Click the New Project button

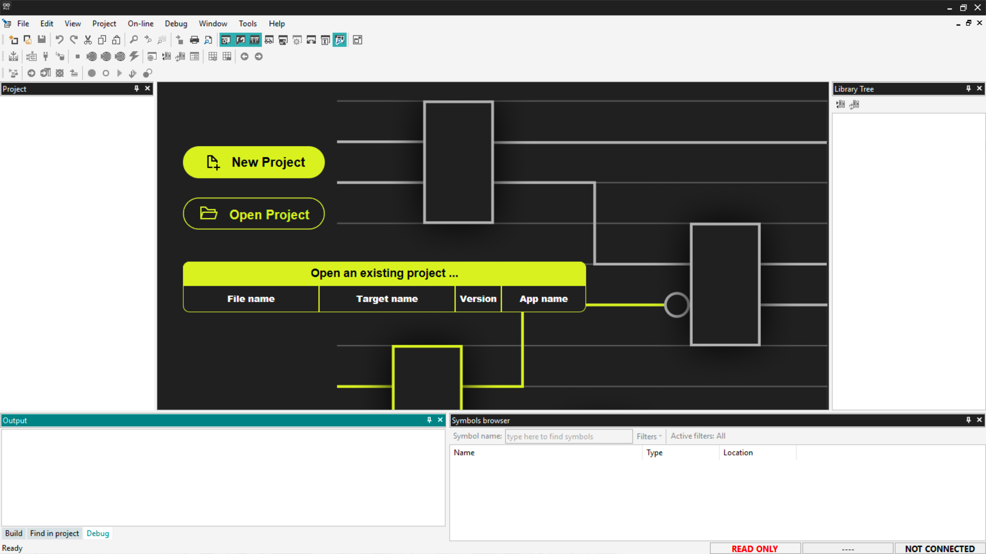tap(254, 162)
